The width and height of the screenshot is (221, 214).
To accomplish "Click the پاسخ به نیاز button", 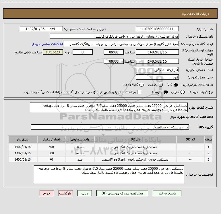I will coord(167,193).
